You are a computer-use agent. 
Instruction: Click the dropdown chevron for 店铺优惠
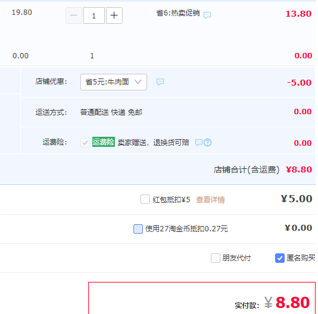[138, 82]
